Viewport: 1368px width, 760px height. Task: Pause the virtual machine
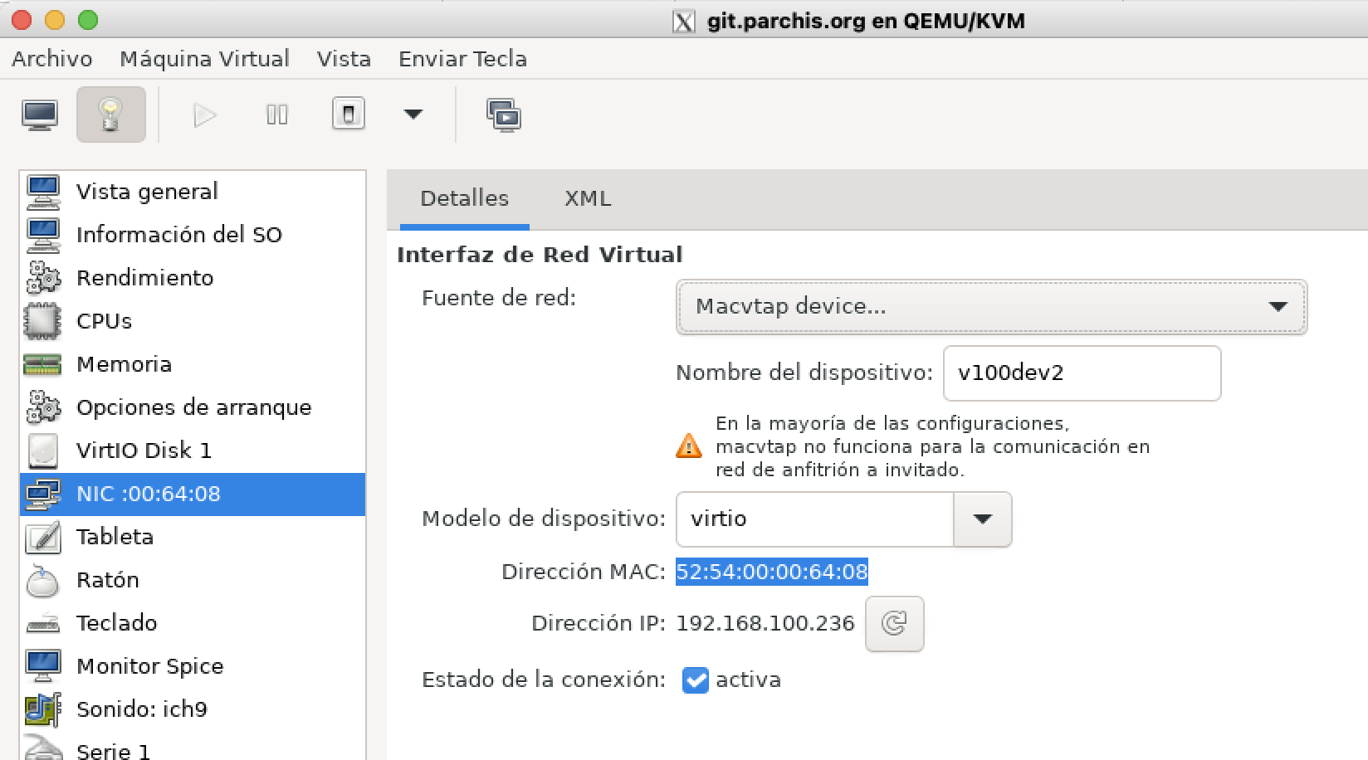tap(276, 114)
